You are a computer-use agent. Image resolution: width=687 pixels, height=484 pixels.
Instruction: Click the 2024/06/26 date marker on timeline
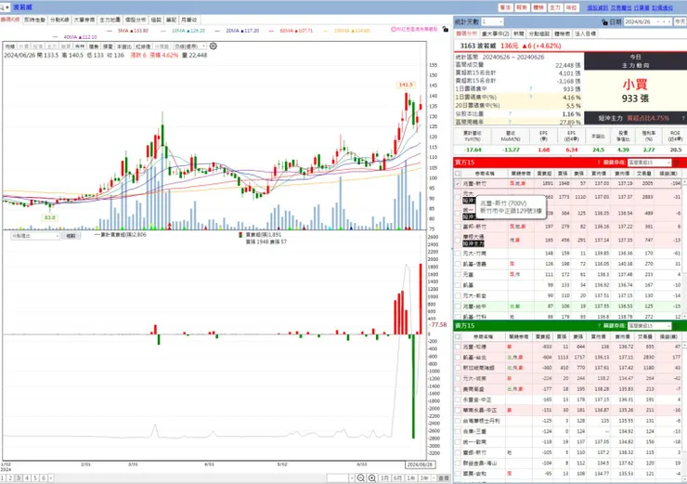[420, 464]
